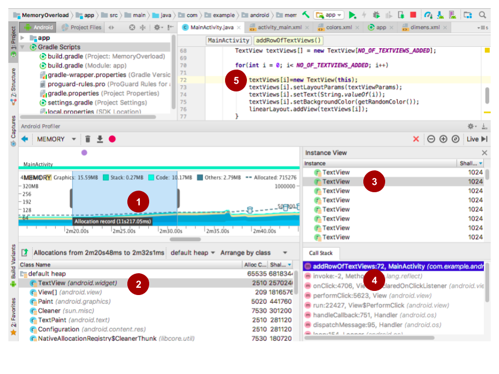Sort allocations by Class Name column header
The width and height of the screenshot is (499, 374).
(130, 264)
